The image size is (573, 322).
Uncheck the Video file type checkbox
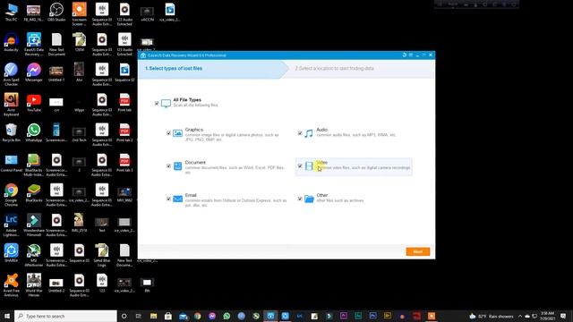pyautogui.click(x=300, y=165)
